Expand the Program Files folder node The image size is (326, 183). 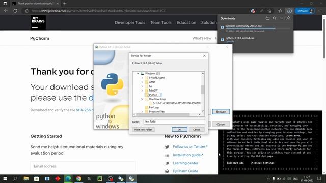(142, 112)
